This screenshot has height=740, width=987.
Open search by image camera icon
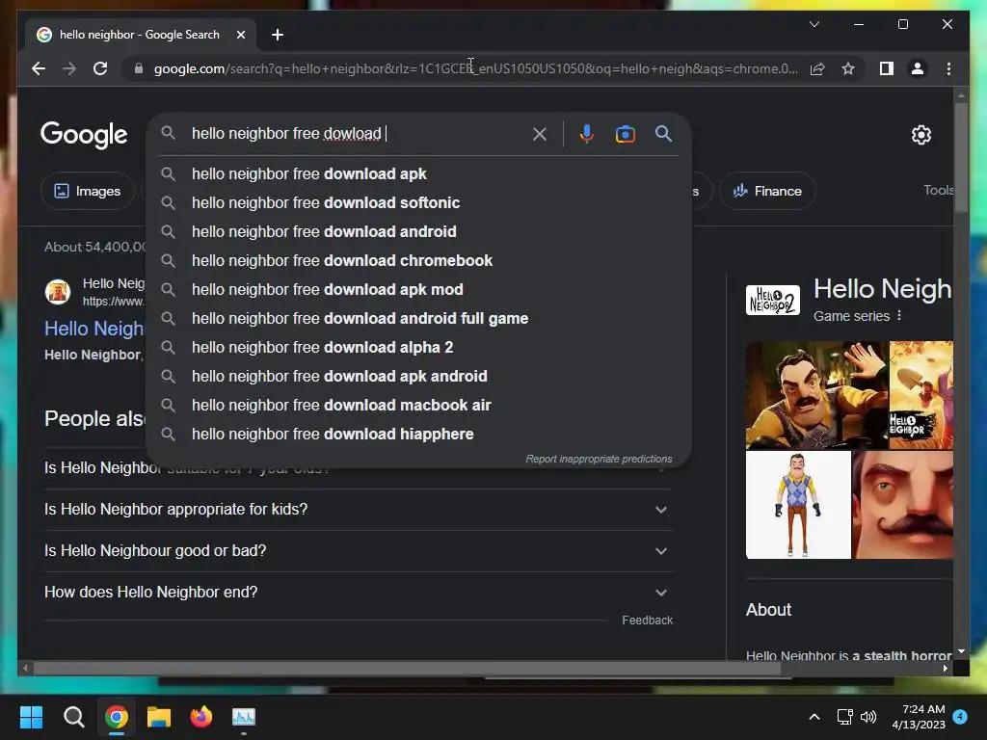(x=625, y=134)
